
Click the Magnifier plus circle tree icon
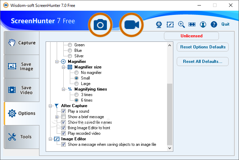(63, 62)
